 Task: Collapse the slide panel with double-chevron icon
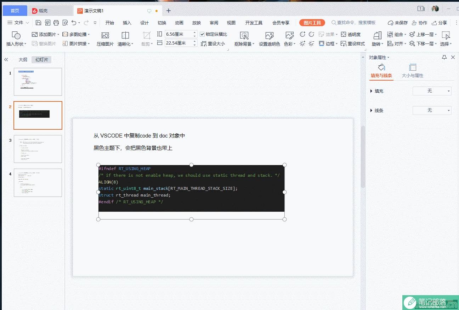(6, 60)
